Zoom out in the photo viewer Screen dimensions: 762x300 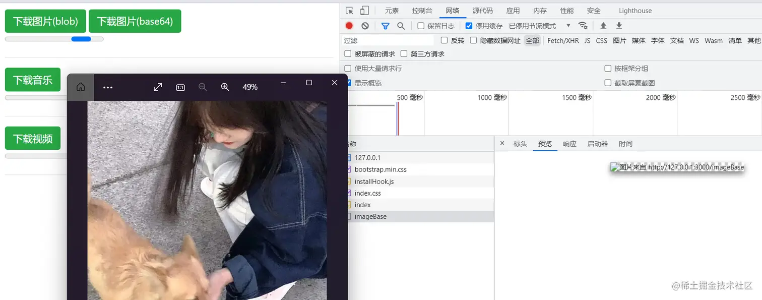coord(203,87)
